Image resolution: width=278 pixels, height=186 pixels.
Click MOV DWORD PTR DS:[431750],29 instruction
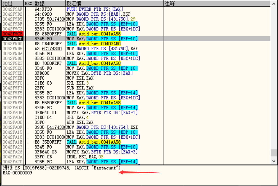[101, 19]
